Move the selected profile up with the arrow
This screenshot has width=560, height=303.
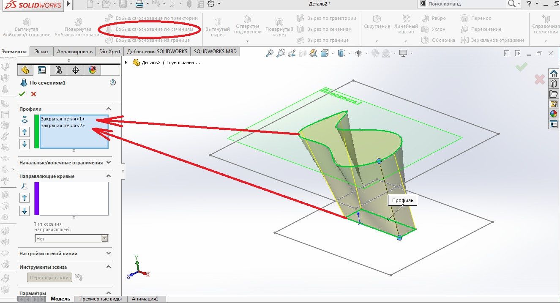click(x=25, y=132)
